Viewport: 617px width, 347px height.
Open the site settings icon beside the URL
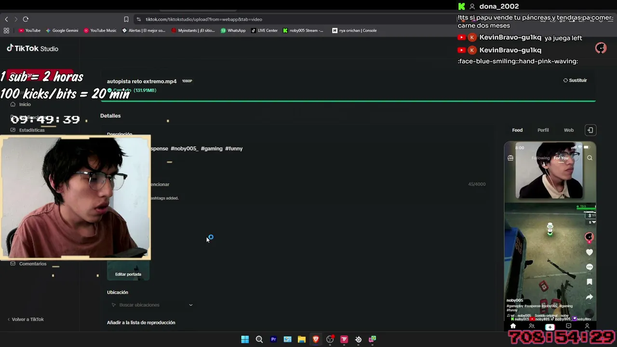139,19
